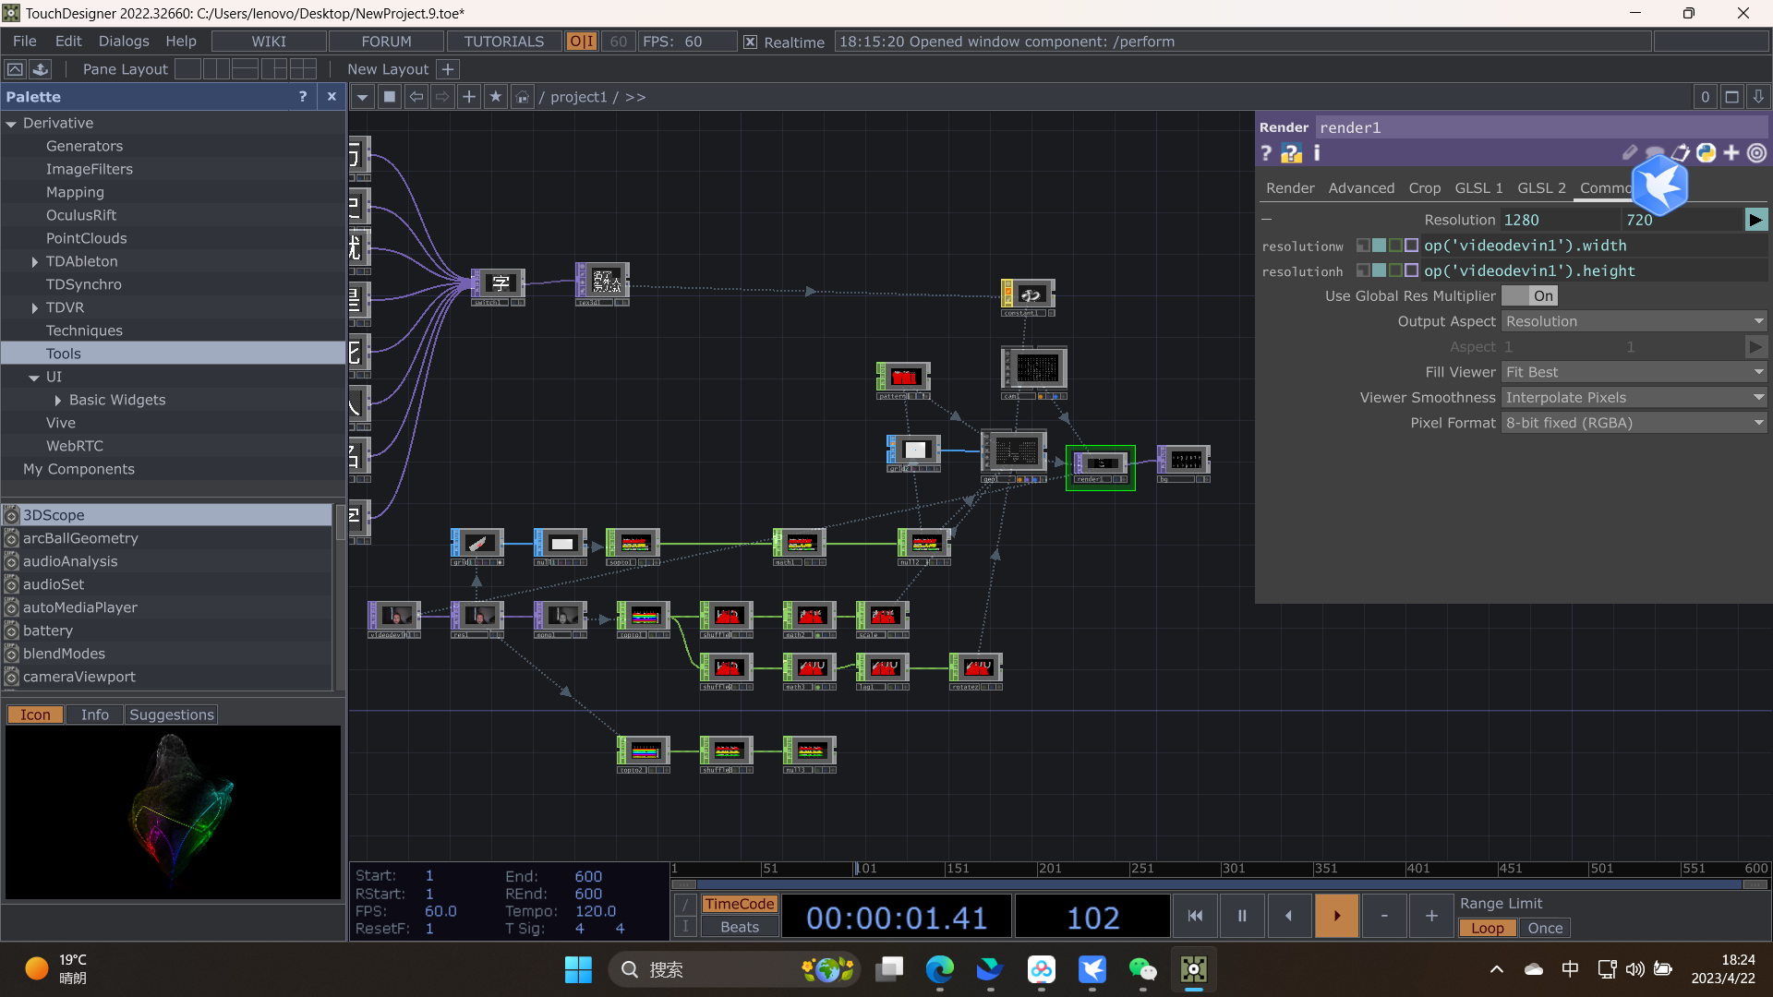Click the TUTORIALS button
The height and width of the screenshot is (997, 1773).
pos(503,42)
